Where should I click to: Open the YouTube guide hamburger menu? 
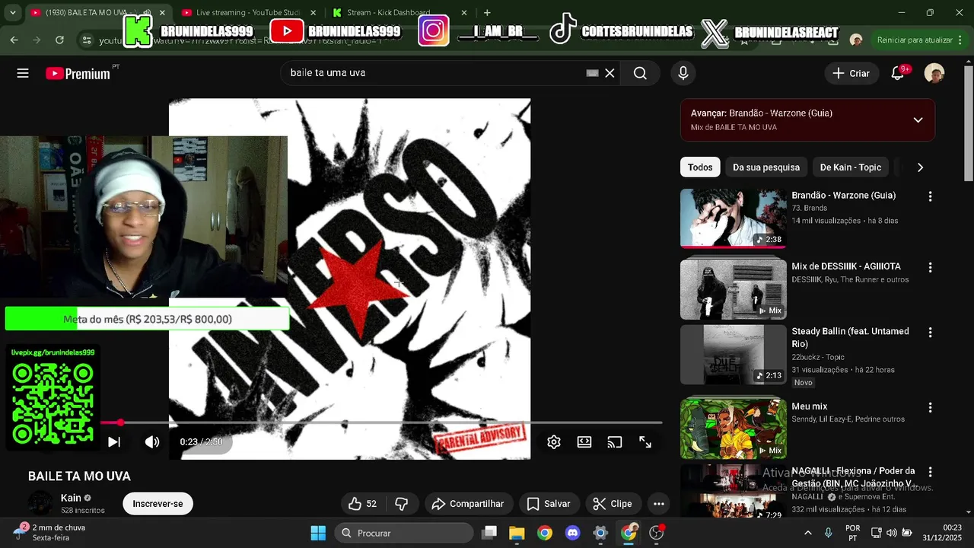click(23, 73)
